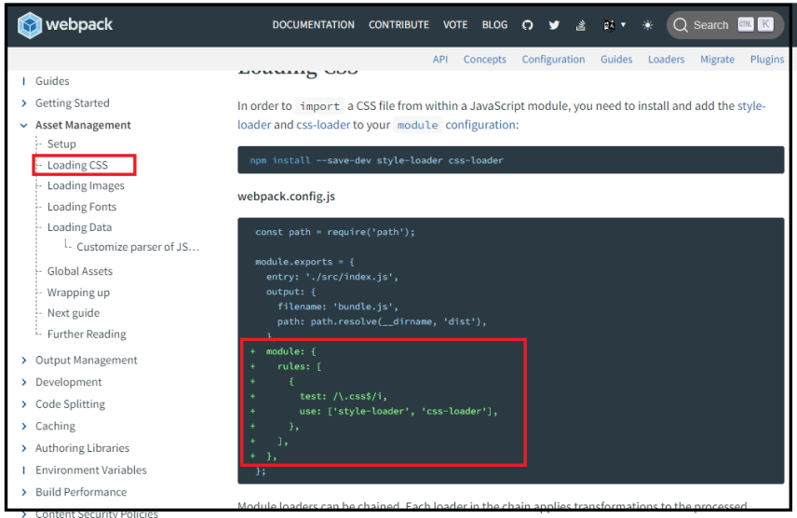The image size is (797, 518).
Task: Open the Environment Variables guide
Action: pyautogui.click(x=91, y=470)
